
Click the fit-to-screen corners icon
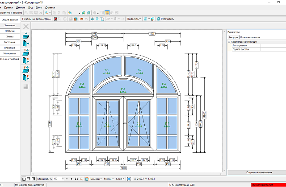76,179
